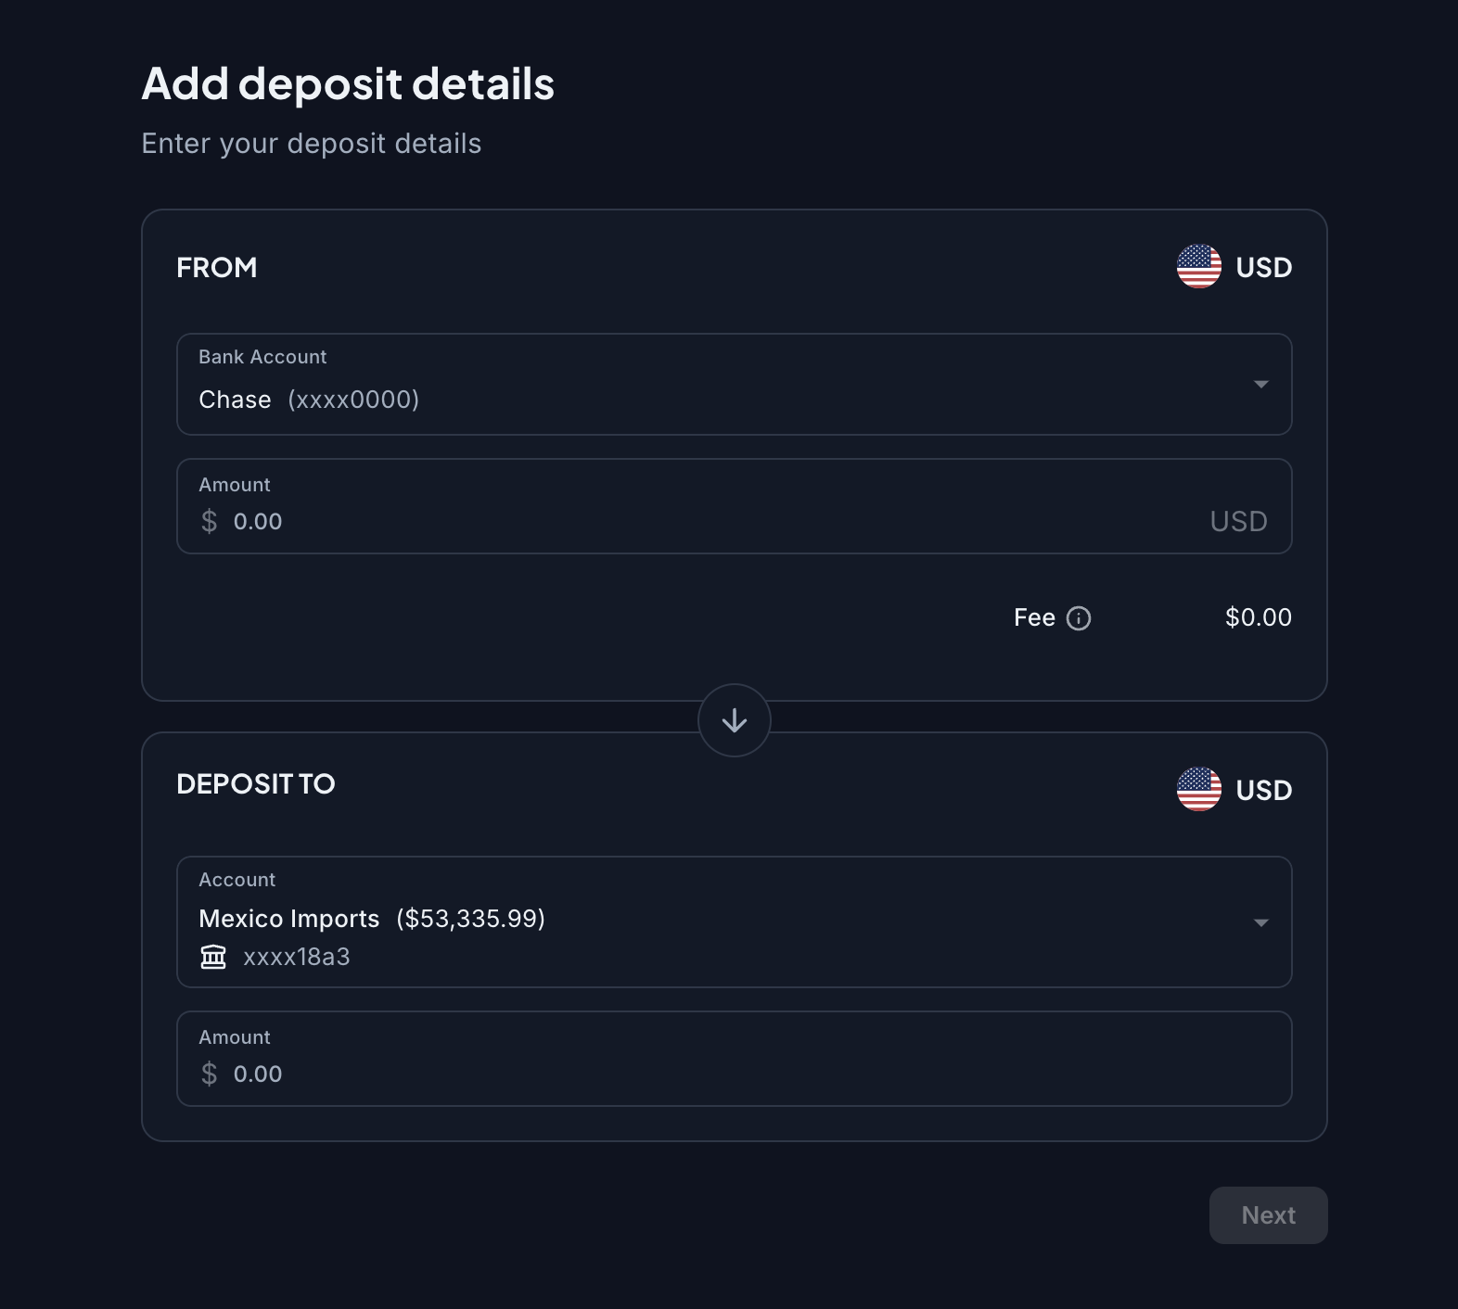Expand the Account dropdown arrow for Mexico Imports

click(x=1260, y=922)
